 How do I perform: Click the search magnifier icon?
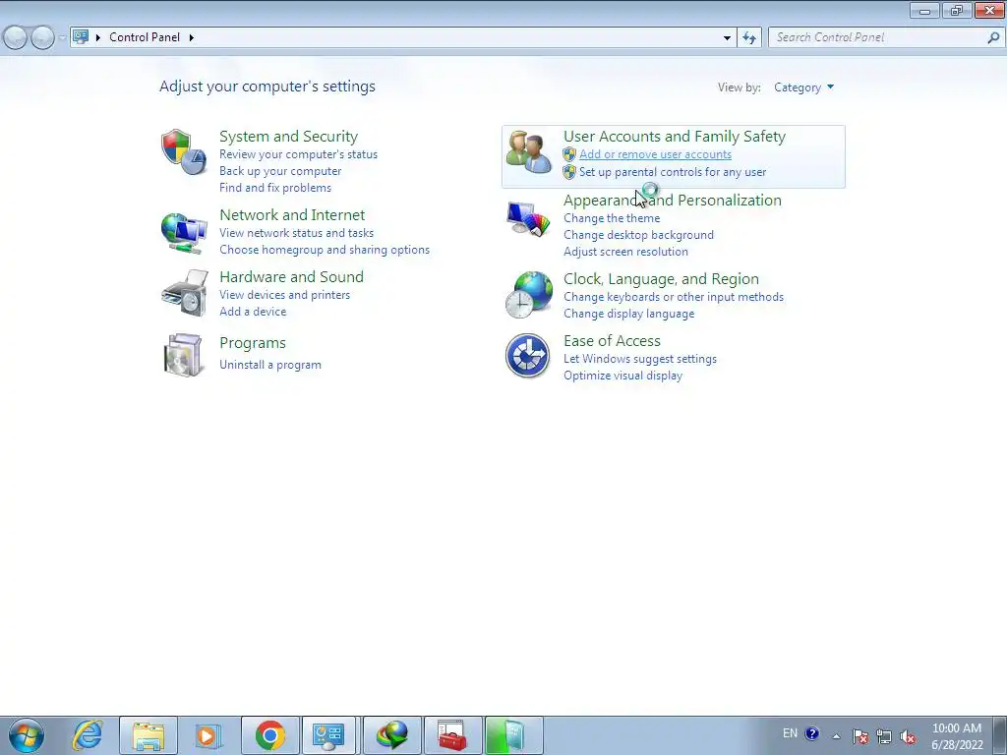993,38
